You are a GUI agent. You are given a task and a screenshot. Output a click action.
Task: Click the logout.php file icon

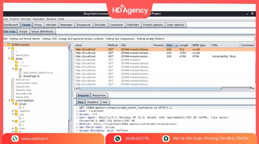(13, 86)
